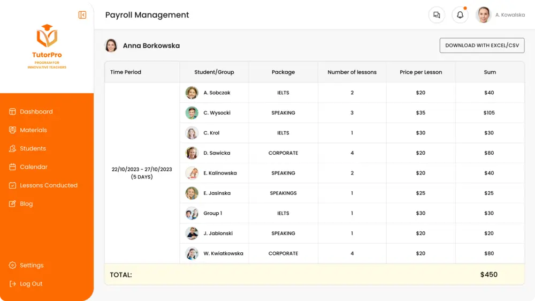Image resolution: width=535 pixels, height=301 pixels.
Task: Select the Group 1 row name
Action: (x=212, y=213)
